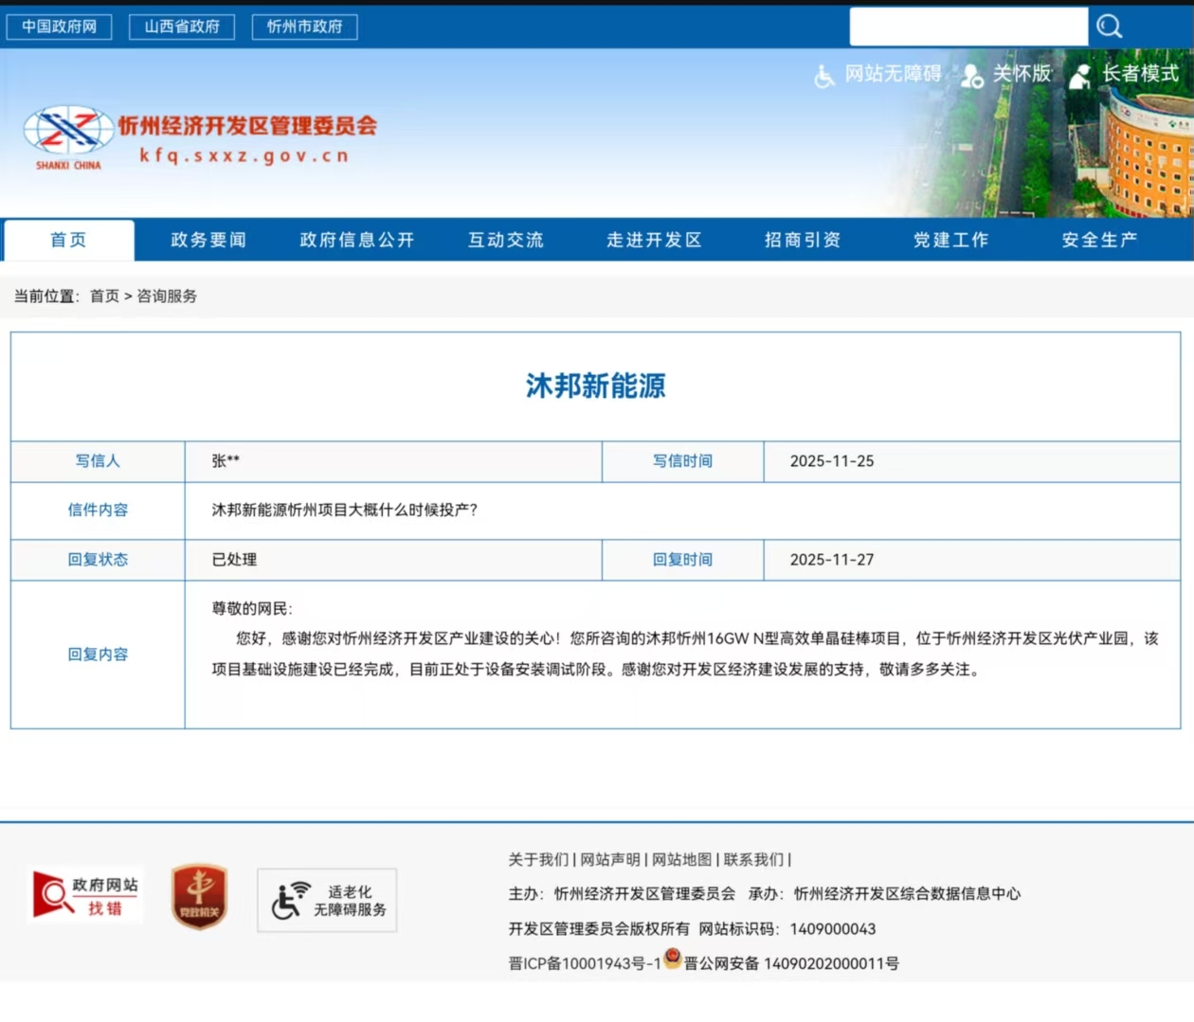Open the 中国政府网 link

[x=60, y=27]
